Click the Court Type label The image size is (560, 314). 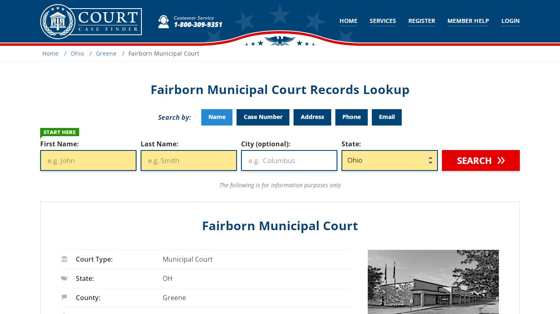[x=94, y=259]
